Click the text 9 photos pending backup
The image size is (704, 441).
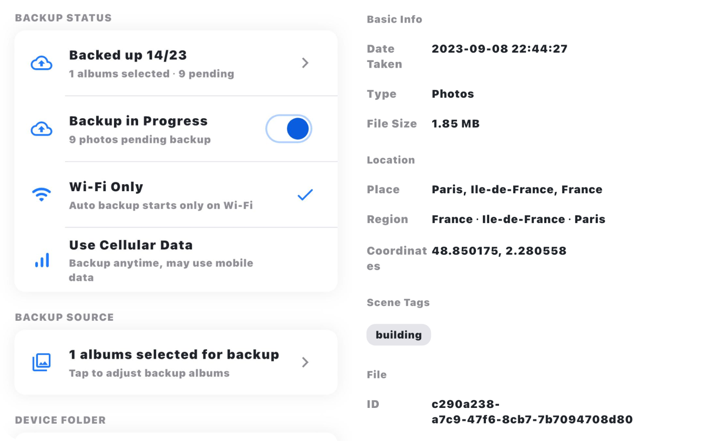click(x=140, y=140)
